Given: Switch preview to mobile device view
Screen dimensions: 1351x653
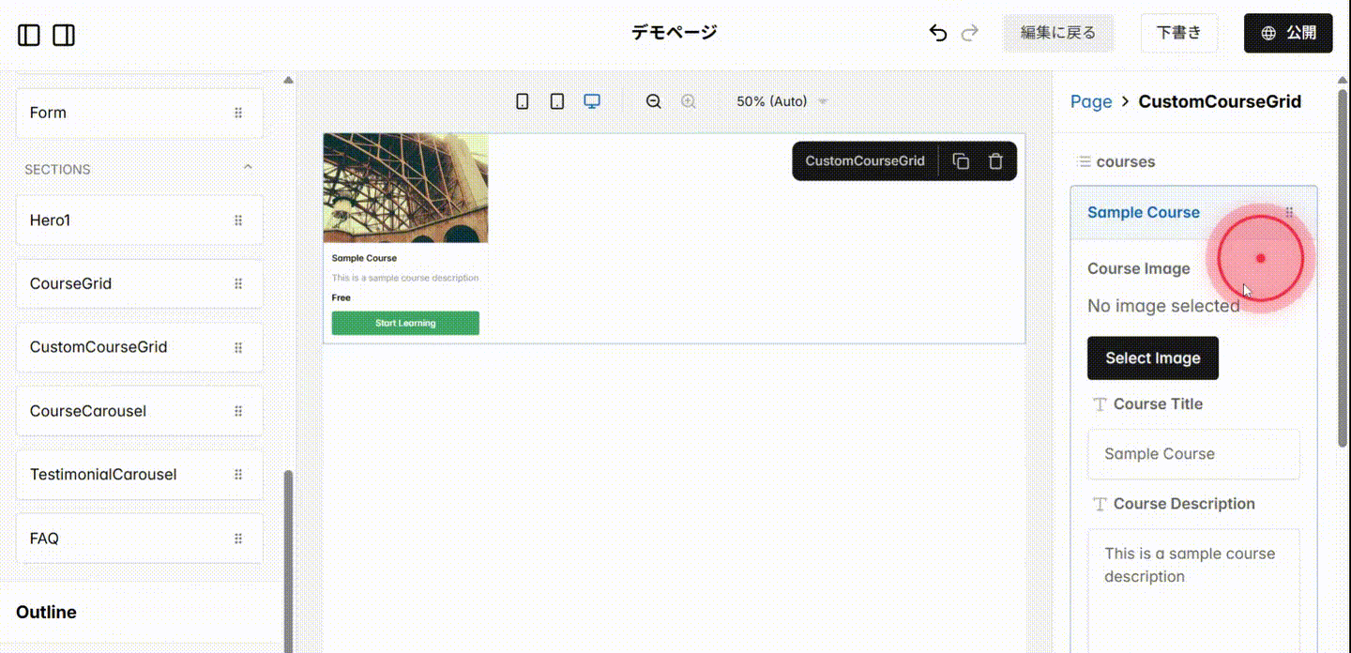Looking at the screenshot, I should 522,100.
